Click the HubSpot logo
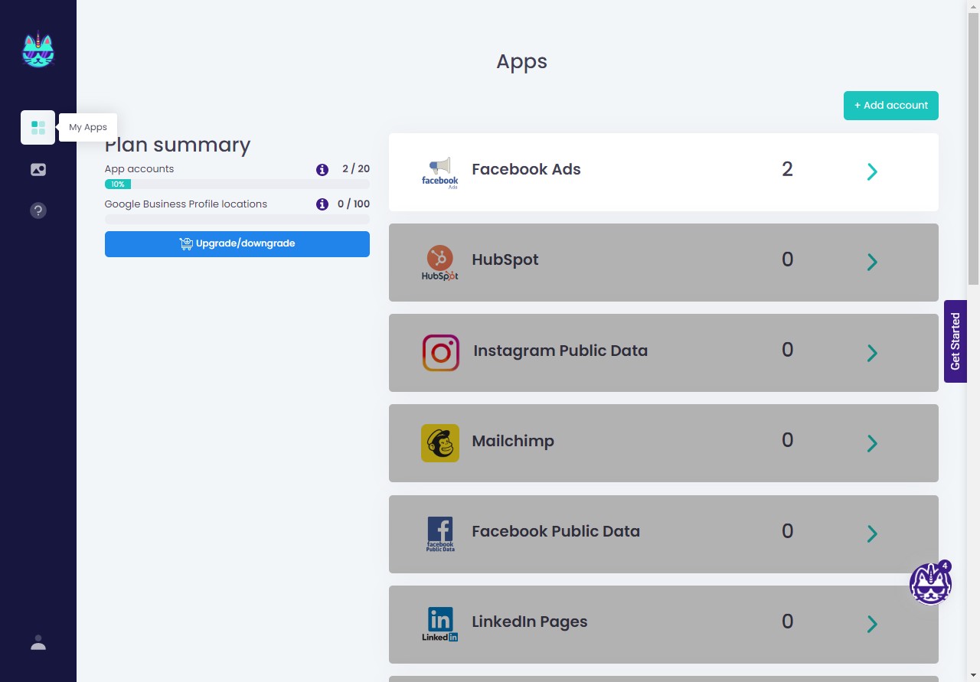This screenshot has height=682, width=980. point(440,263)
